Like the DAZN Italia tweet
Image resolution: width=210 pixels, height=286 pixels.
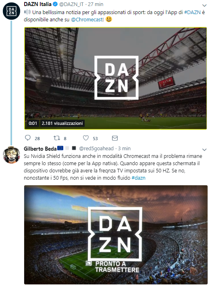(86, 138)
